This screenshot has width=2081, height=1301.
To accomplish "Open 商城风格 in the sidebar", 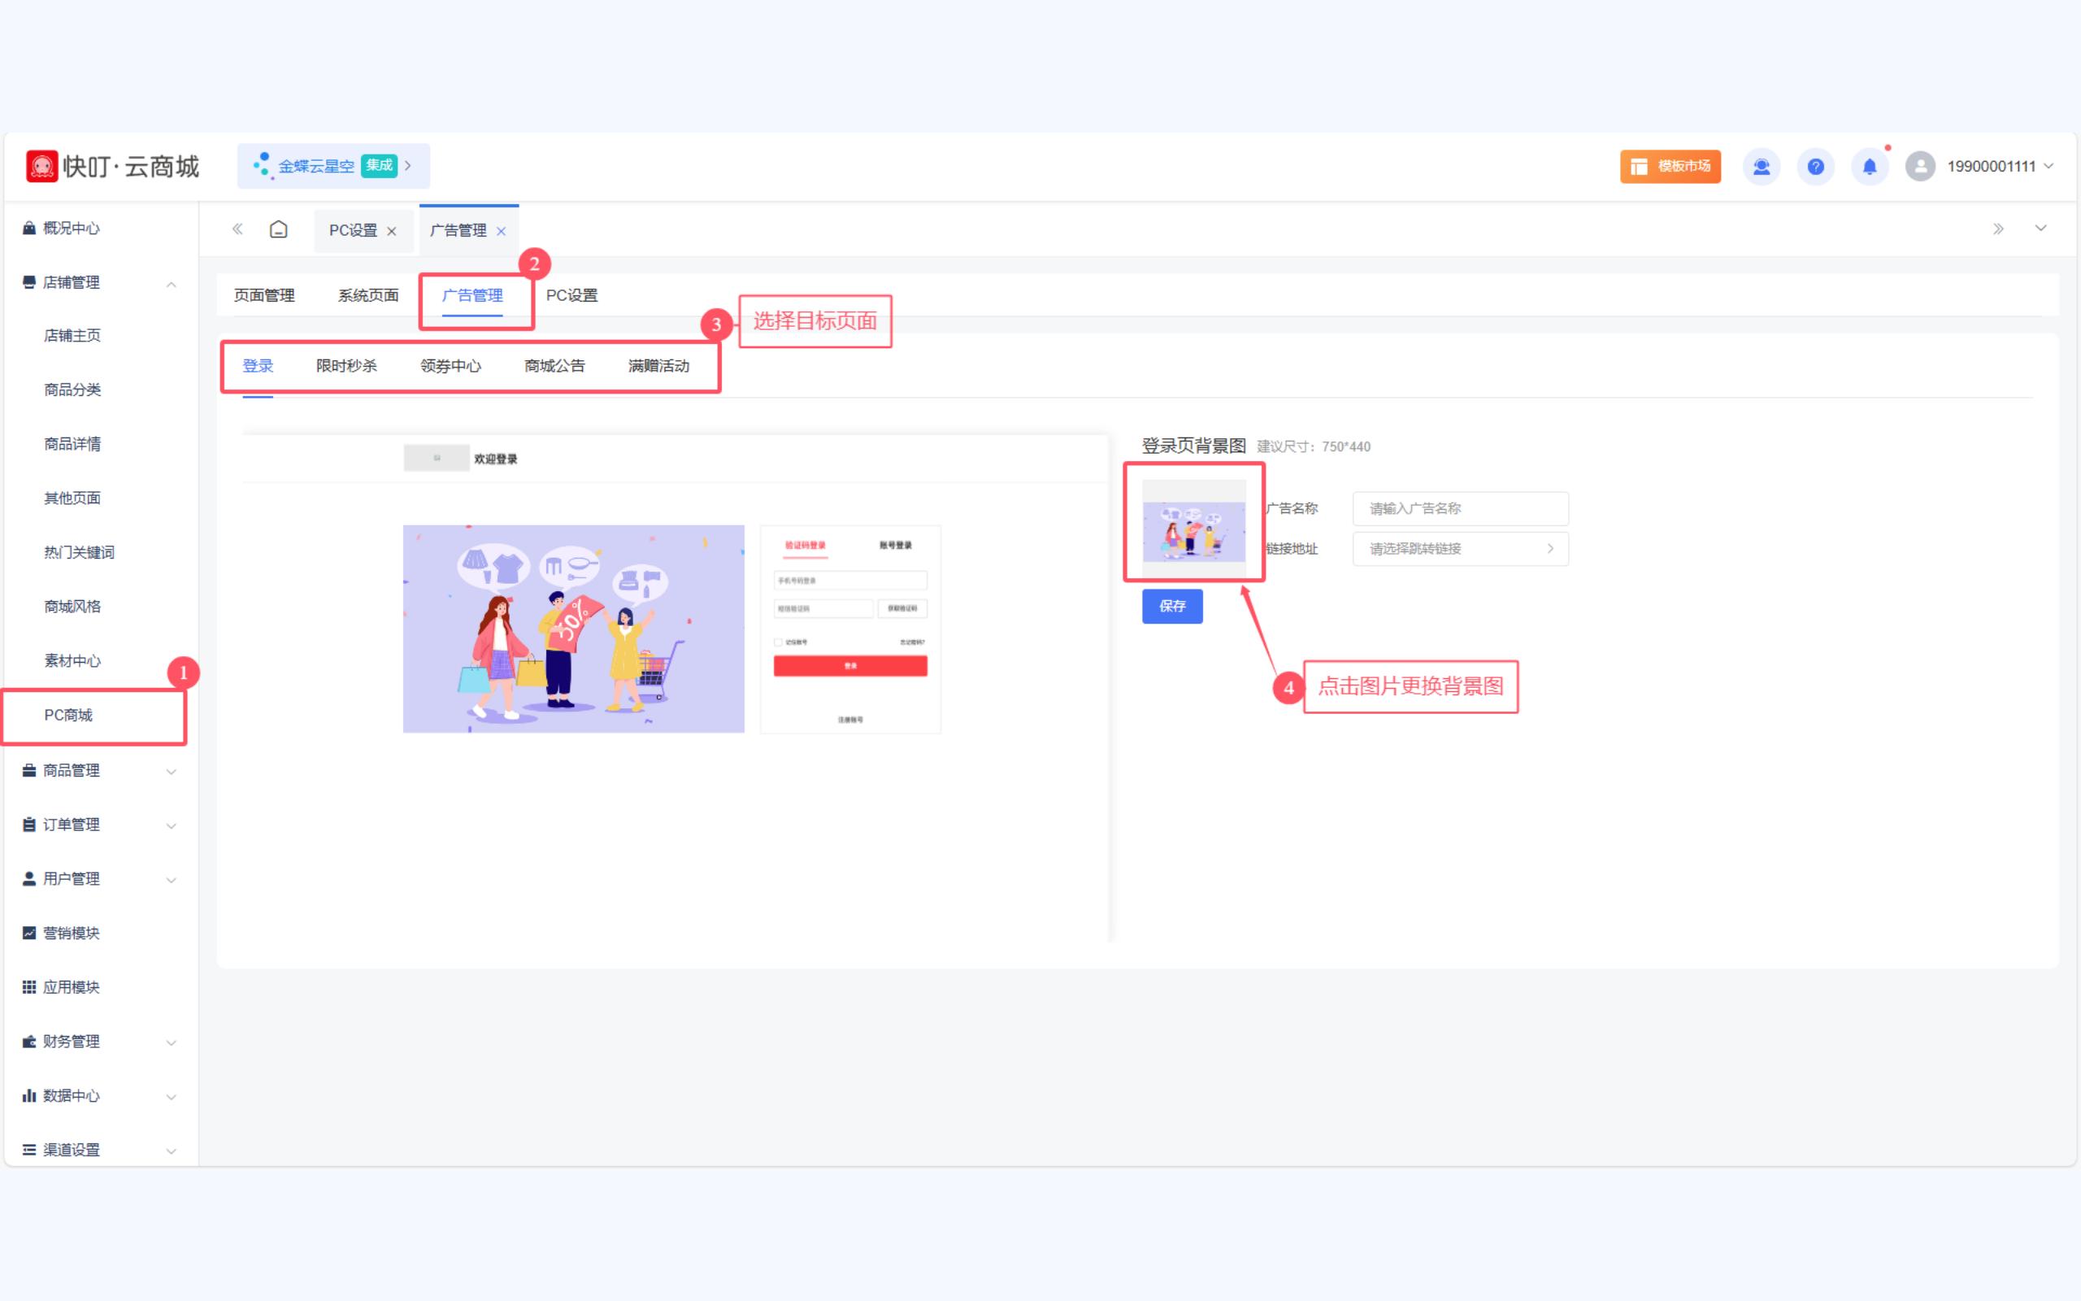I will click(x=72, y=607).
